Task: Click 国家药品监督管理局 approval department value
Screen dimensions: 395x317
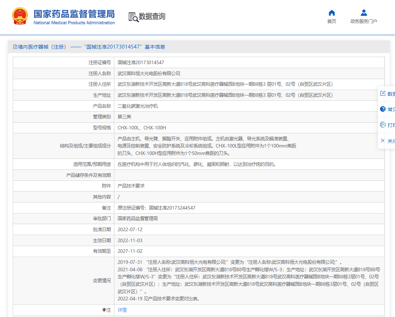Action: click(x=138, y=218)
